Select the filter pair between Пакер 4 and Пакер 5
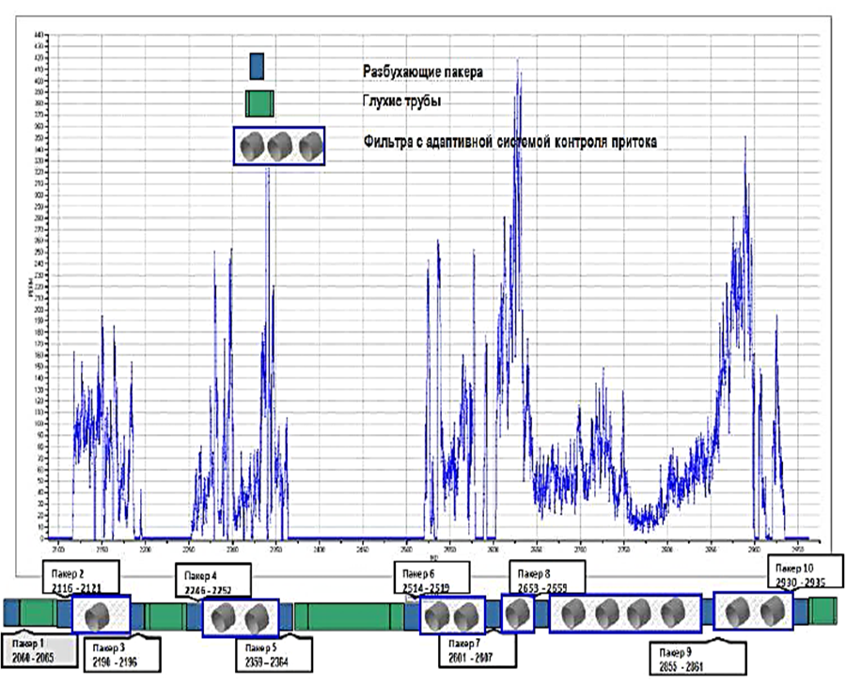 [239, 616]
